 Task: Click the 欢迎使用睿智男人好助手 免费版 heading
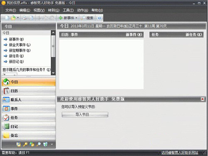(92, 99)
